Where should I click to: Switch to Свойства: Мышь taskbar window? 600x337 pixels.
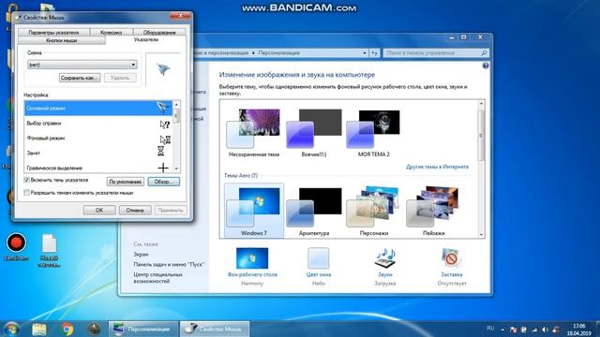click(x=215, y=329)
